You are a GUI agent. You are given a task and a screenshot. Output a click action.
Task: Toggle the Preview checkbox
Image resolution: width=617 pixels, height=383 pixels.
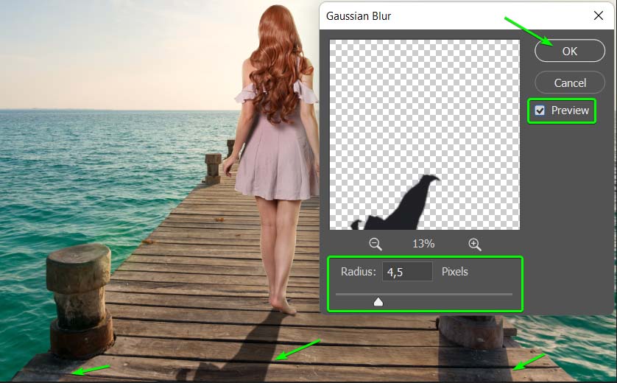540,110
